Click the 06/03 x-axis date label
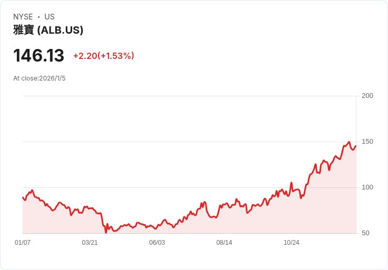This screenshot has height=270, width=388. [x=157, y=242]
